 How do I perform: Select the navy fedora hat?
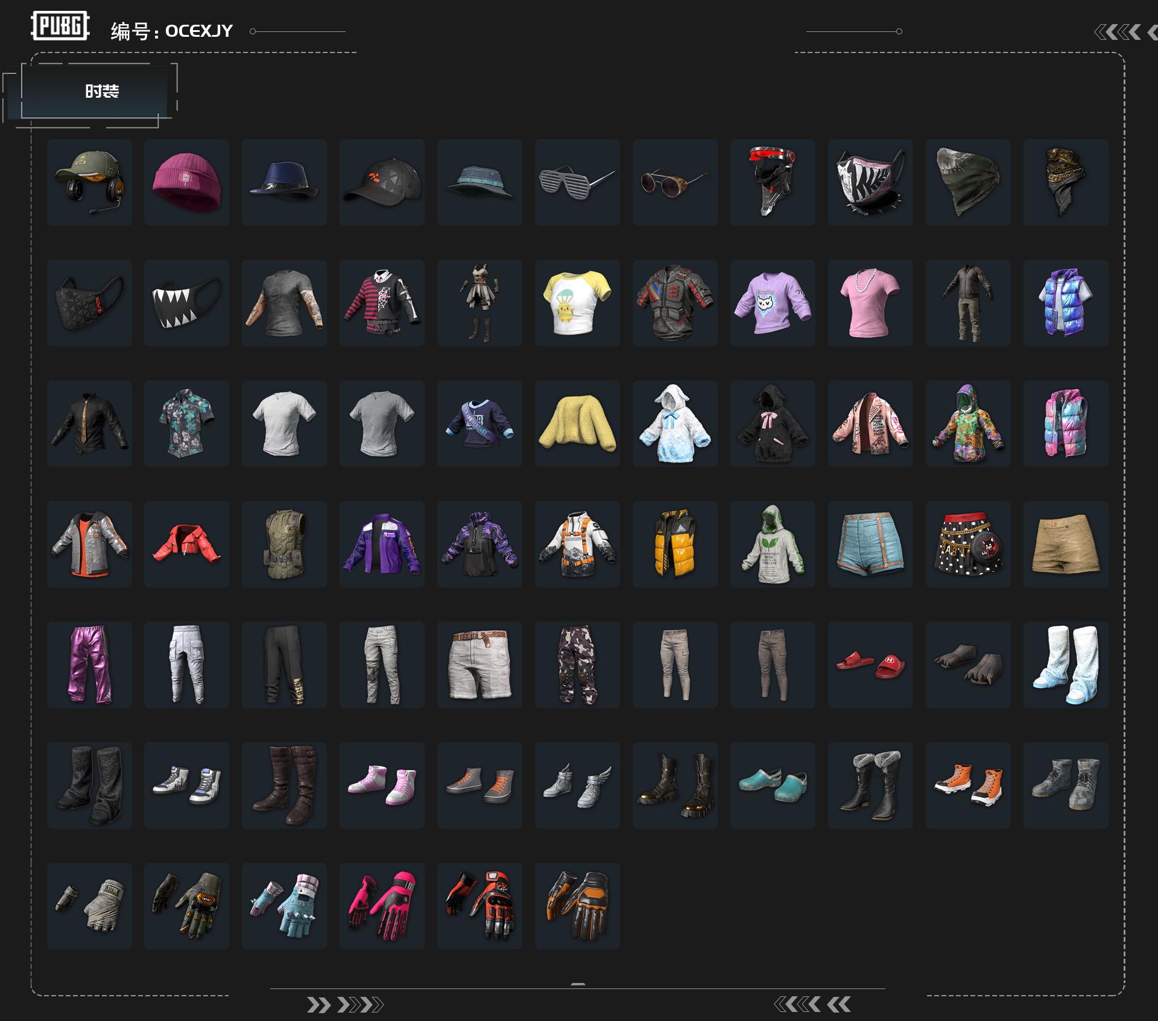285,183
